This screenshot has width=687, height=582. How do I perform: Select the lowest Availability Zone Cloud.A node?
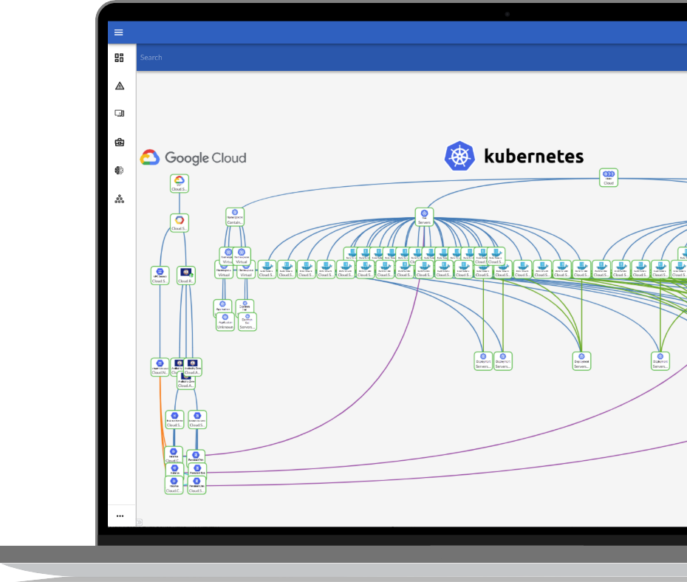pos(185,380)
